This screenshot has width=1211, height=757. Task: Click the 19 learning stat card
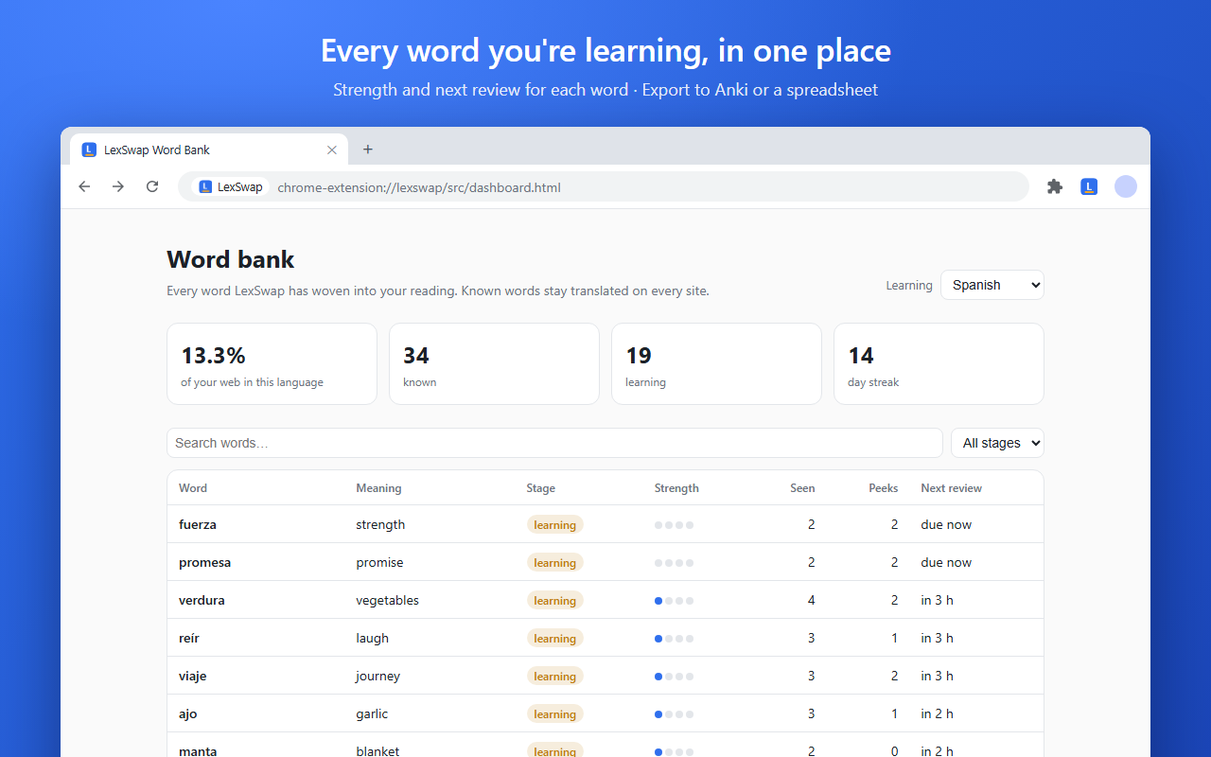[716, 364]
